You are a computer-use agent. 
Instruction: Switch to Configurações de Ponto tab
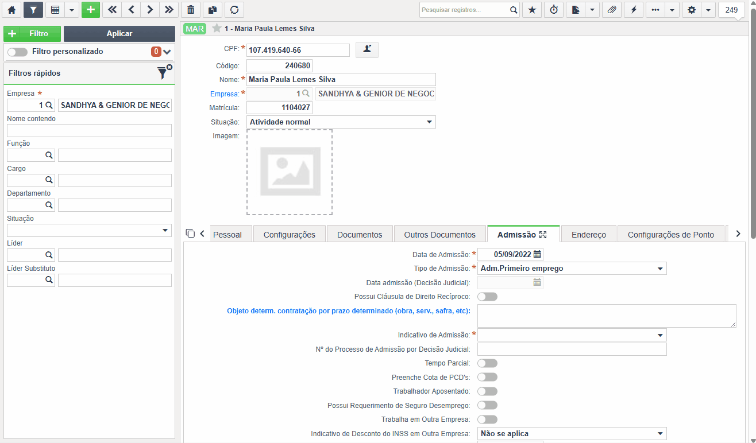(671, 235)
